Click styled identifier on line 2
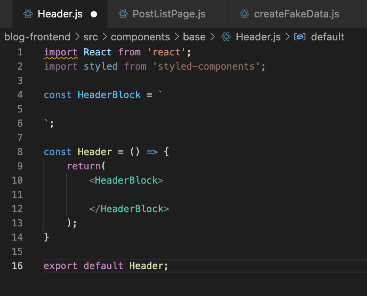 (100, 66)
